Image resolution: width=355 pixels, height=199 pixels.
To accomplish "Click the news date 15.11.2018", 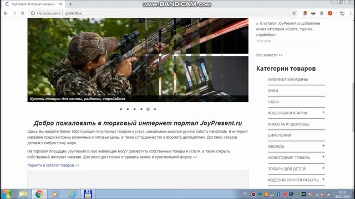I will pos(263,41).
